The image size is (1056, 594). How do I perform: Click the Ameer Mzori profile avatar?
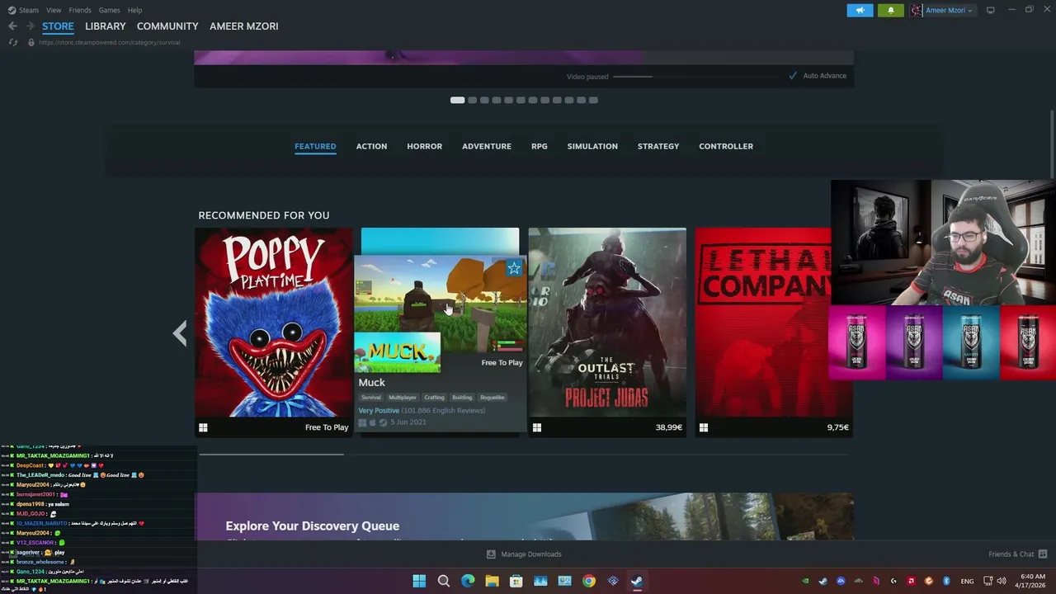tap(917, 10)
